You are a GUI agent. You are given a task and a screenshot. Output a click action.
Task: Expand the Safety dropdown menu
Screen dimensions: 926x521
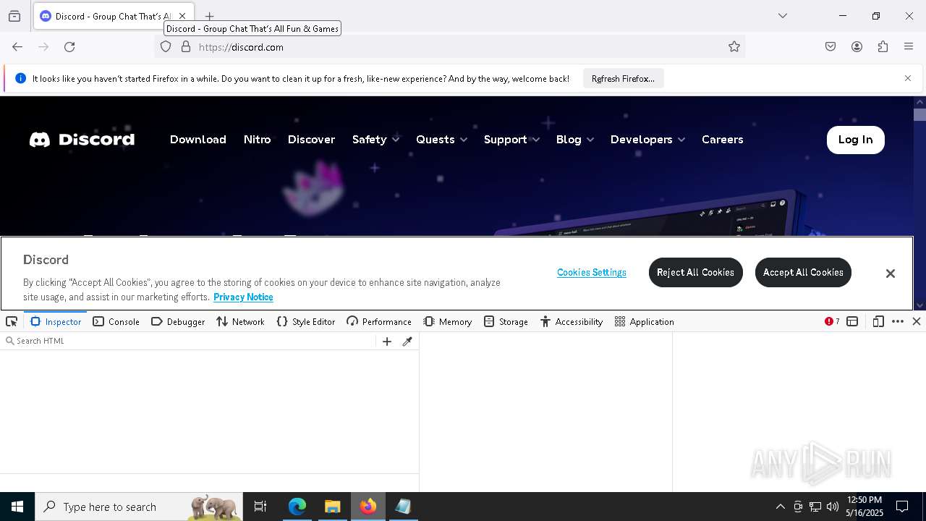[375, 140]
